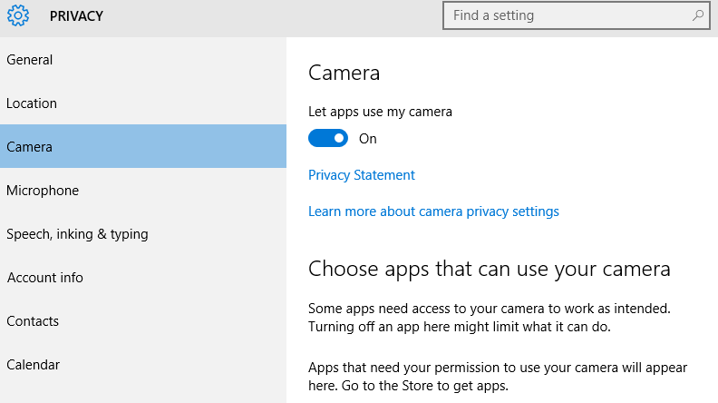The width and height of the screenshot is (718, 403).
Task: Open the Privacy Statement link
Action: [x=362, y=175]
